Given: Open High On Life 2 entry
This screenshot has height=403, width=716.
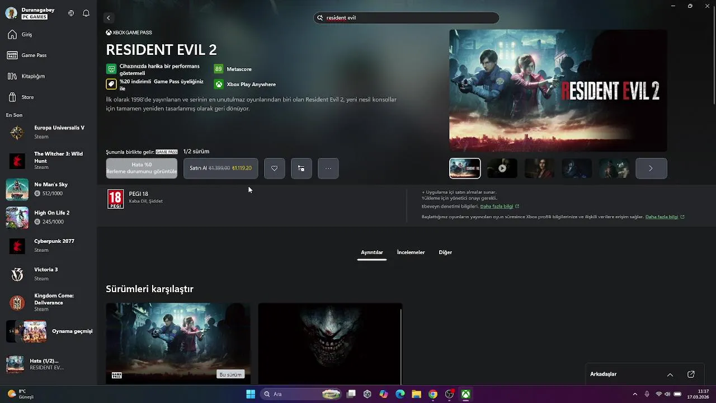Looking at the screenshot, I should [48, 217].
